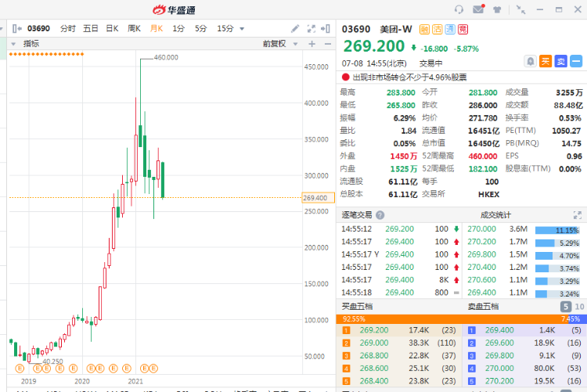Viewport: 587px width, 392px height.
Task: Select bid level 2 at 269.000
Action: 399,343
